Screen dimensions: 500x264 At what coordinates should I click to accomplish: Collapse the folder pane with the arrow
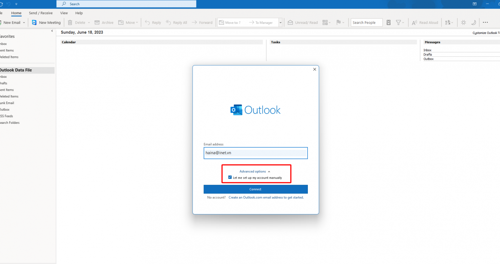[x=52, y=31]
